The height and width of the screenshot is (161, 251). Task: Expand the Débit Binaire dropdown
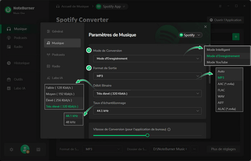[x=147, y=93]
